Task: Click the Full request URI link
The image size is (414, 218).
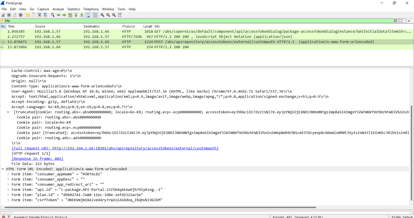Action: pos(115,148)
